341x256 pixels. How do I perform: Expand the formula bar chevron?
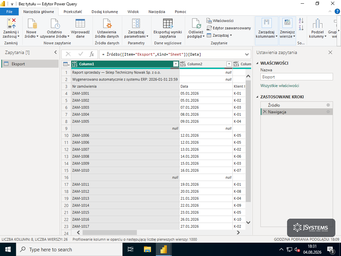[x=247, y=54]
